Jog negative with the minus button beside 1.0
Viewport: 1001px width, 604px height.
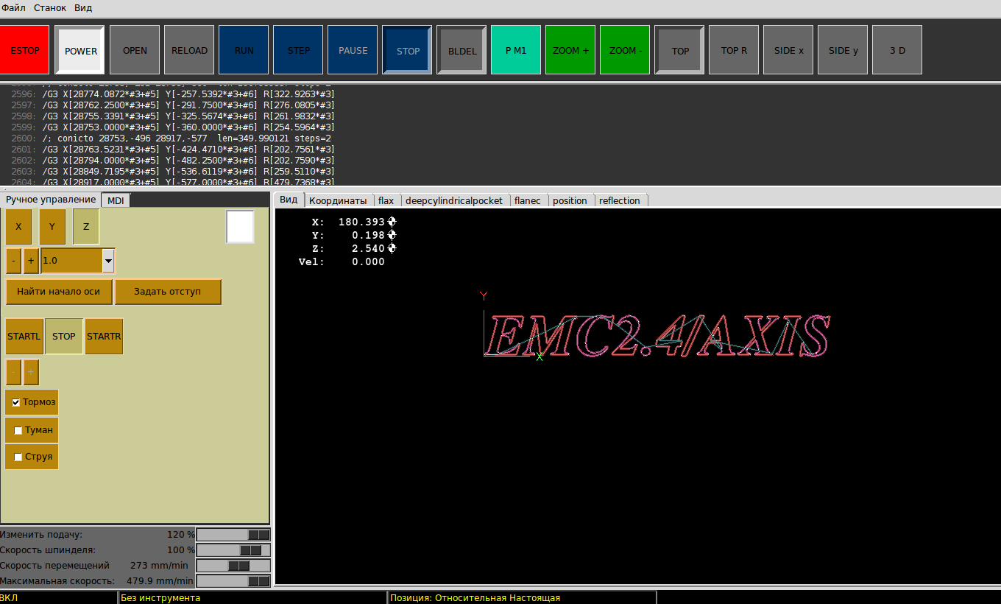13,261
